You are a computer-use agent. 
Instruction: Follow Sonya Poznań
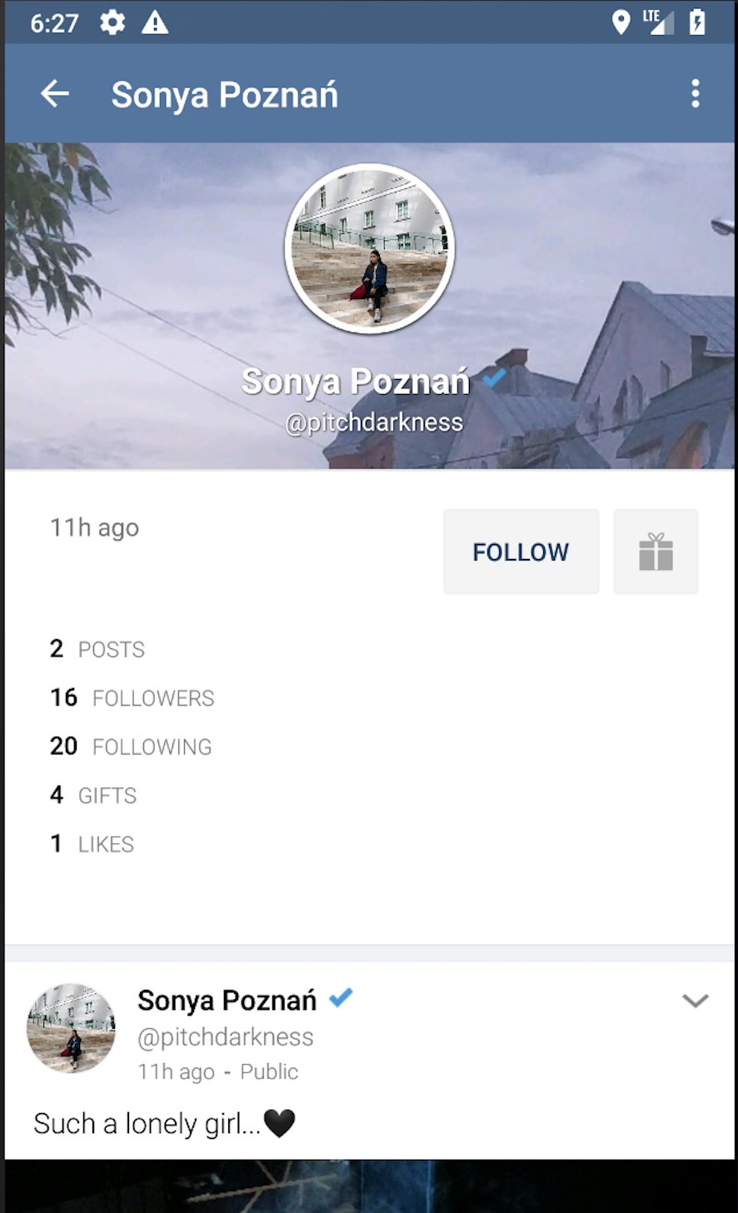521,552
